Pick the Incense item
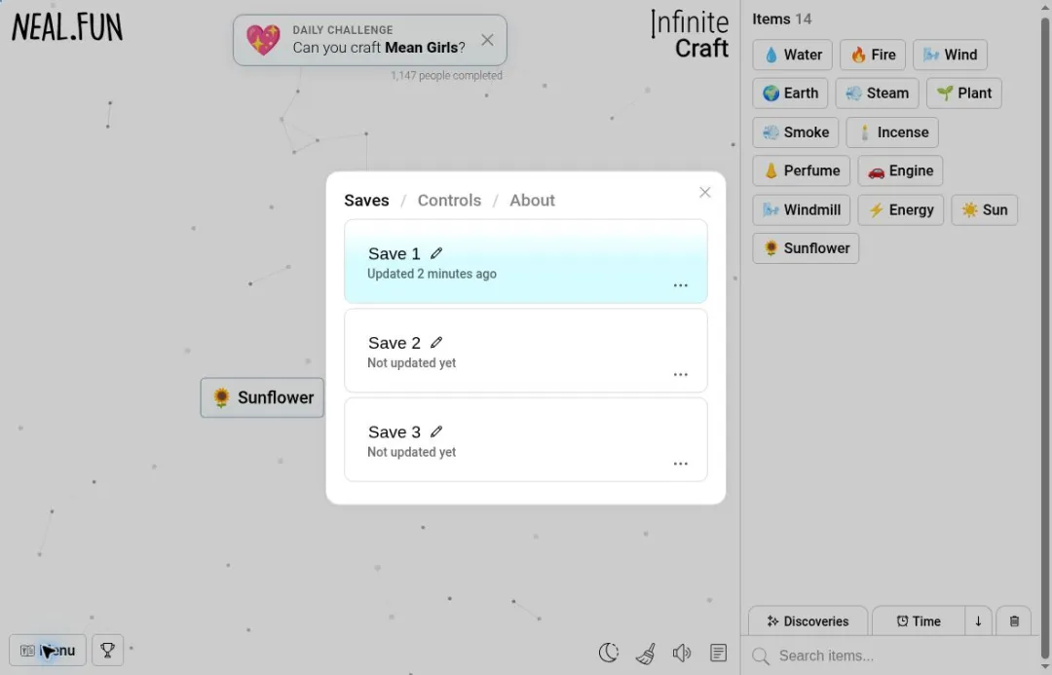The width and height of the screenshot is (1052, 675). [x=892, y=132]
